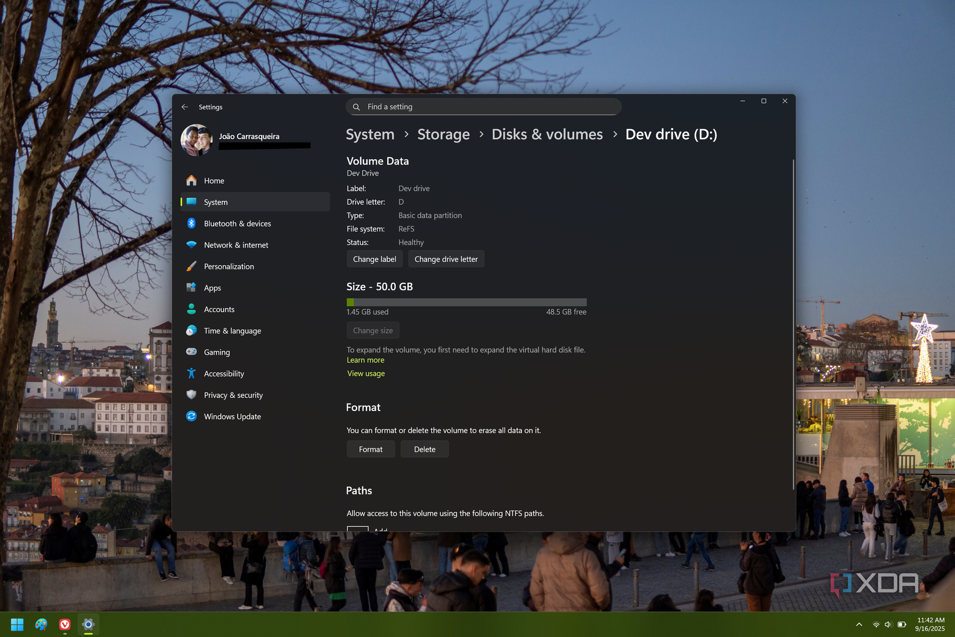Click Change drive letter
Image resolution: width=955 pixels, height=637 pixels.
[x=446, y=259]
